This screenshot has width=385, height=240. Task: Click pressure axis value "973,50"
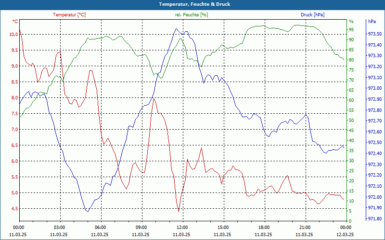[375, 34]
